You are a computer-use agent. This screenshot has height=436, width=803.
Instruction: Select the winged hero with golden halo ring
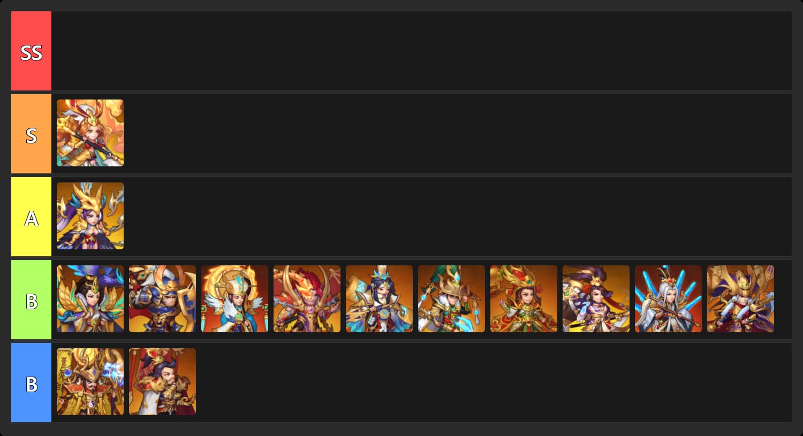coord(234,299)
